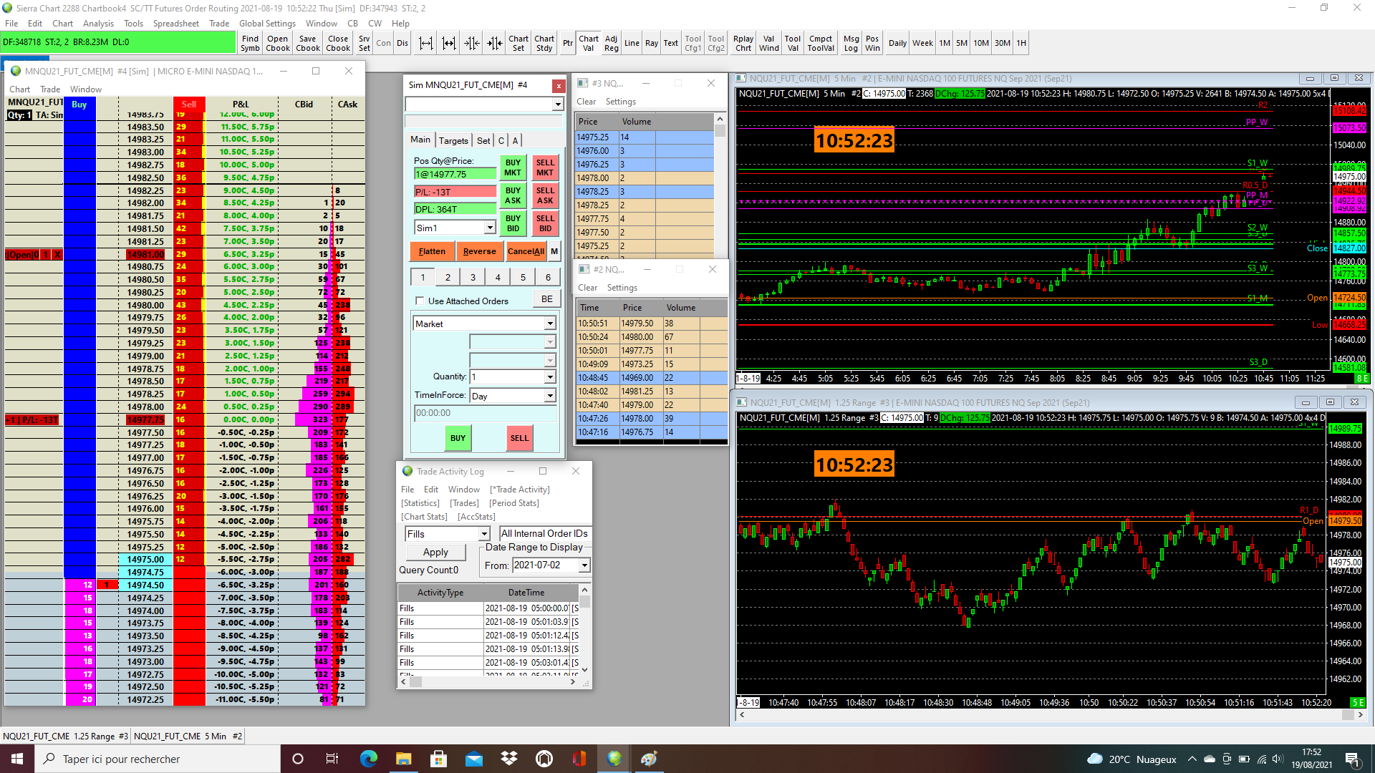Click the CancelAll button

[526, 251]
